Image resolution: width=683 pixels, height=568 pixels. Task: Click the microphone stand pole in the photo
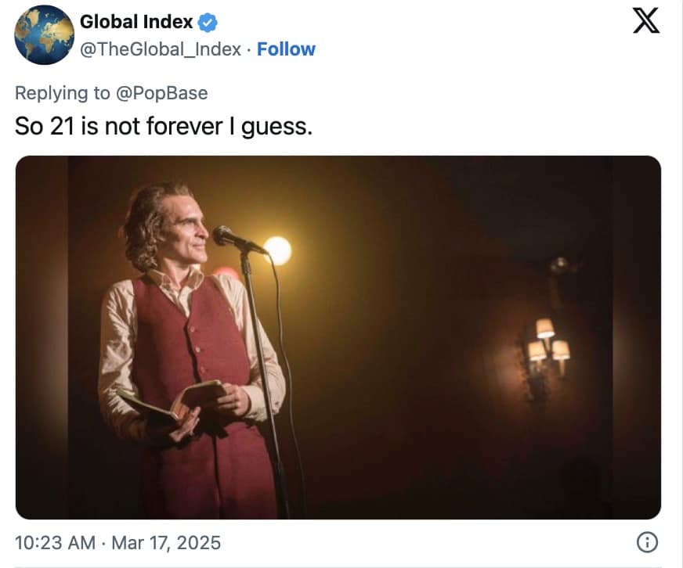point(262,376)
